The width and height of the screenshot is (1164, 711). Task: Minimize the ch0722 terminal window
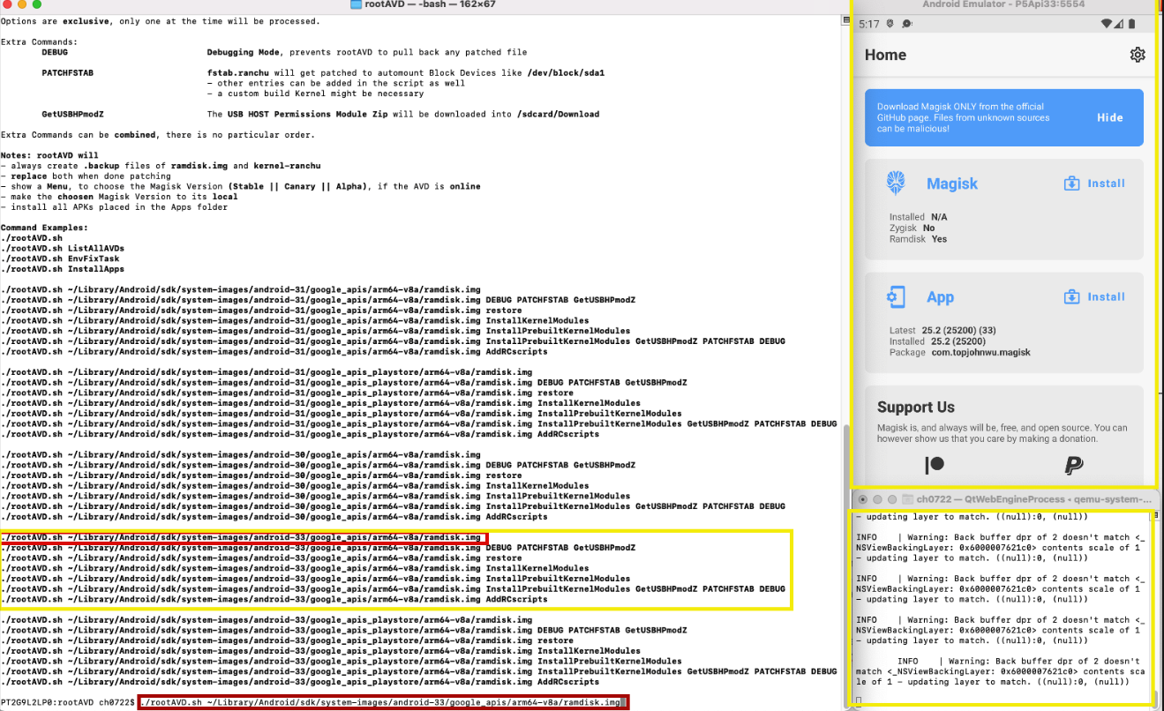(x=877, y=499)
